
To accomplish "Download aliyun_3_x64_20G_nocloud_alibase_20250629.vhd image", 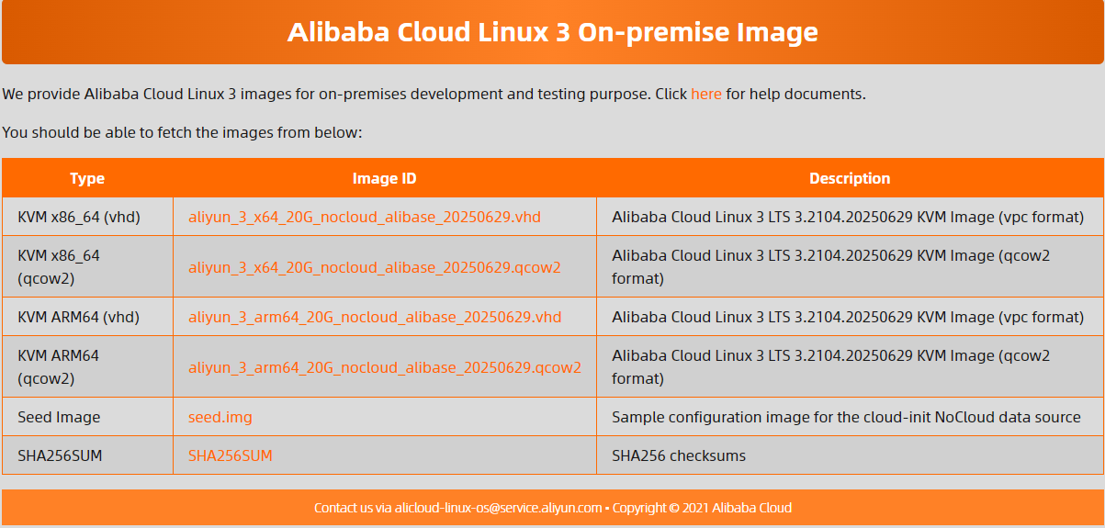I will (364, 218).
